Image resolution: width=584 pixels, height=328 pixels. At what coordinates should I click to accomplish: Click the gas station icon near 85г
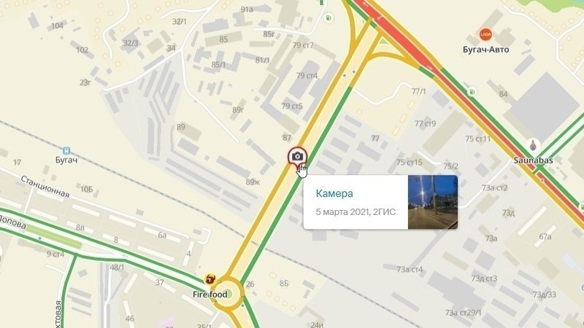click(328, 17)
